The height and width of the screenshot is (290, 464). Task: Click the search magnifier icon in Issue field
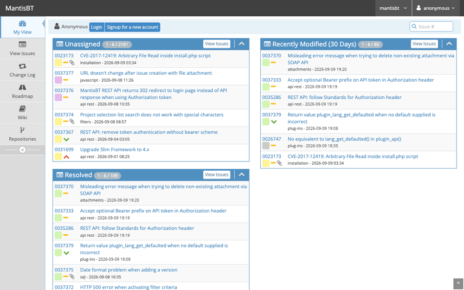414,26
